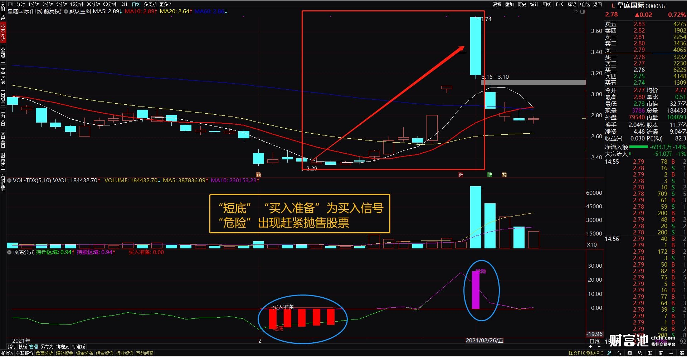This screenshot has height=357, width=687.
Task: Open the 盘面分析 bottom tab
Action: coord(44,353)
